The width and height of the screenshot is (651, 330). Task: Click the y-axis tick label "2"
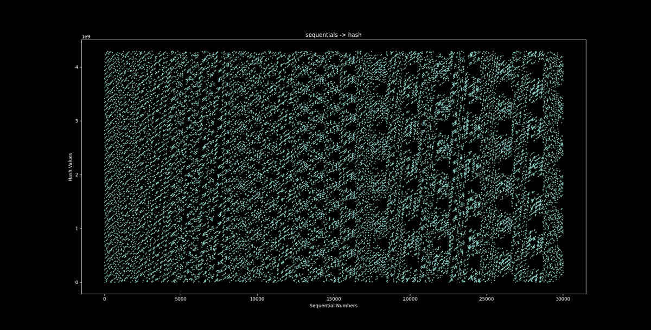78,174
